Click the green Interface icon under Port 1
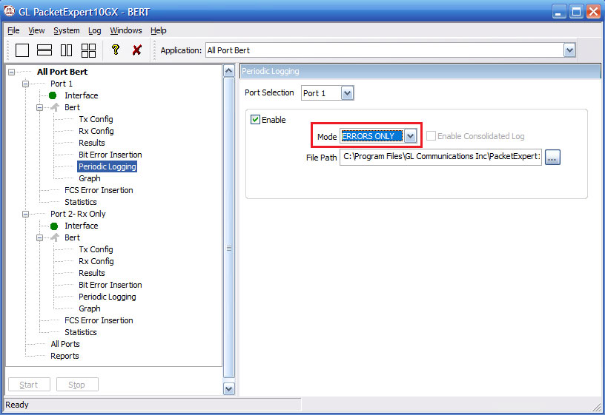Image resolution: width=605 pixels, height=415 pixels. tap(53, 95)
